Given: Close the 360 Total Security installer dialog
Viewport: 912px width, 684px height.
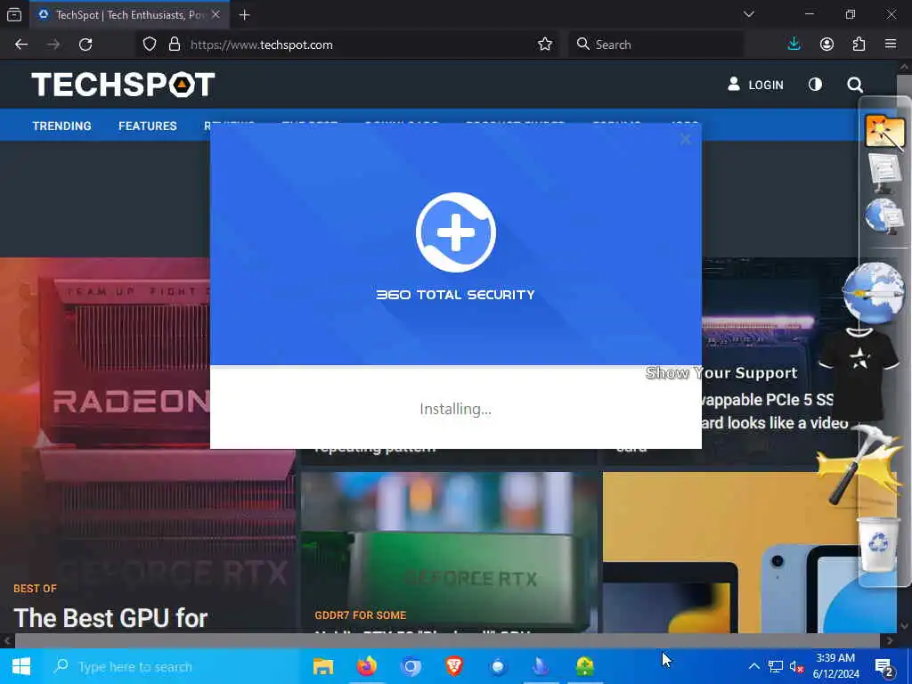Looking at the screenshot, I should pos(685,140).
